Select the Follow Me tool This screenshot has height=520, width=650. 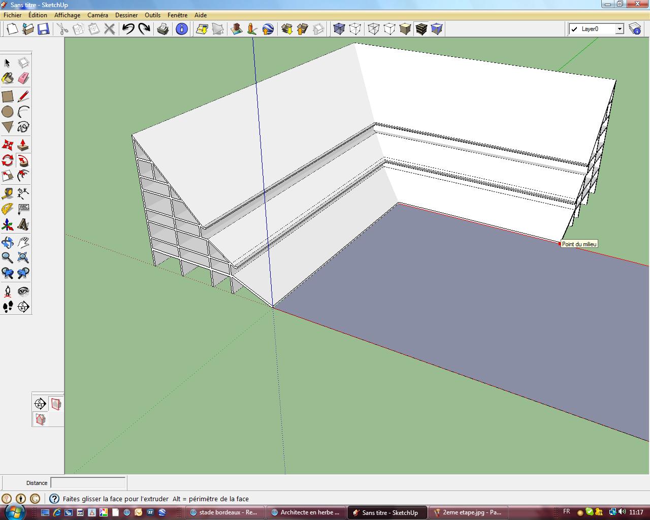23,161
